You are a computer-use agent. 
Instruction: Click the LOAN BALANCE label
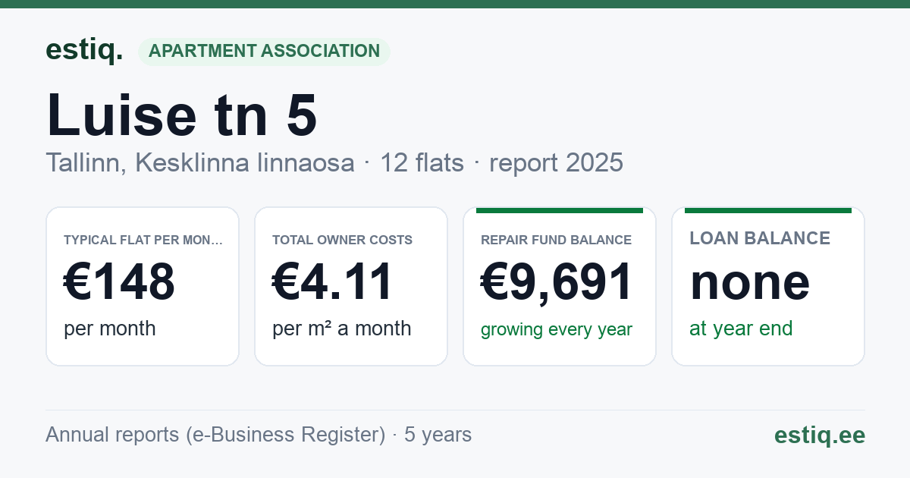[760, 238]
